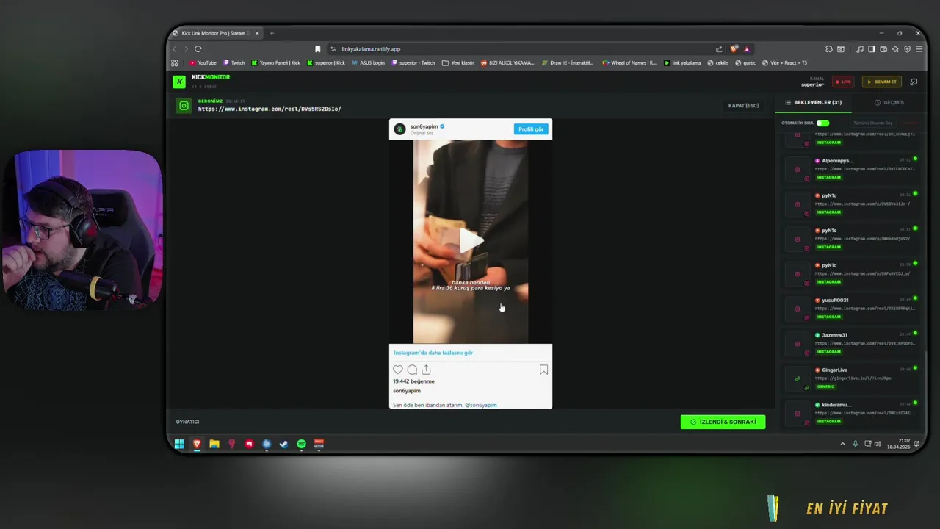940x529 pixels.
Task: Open browser apps grid icon
Action: [x=175, y=63]
